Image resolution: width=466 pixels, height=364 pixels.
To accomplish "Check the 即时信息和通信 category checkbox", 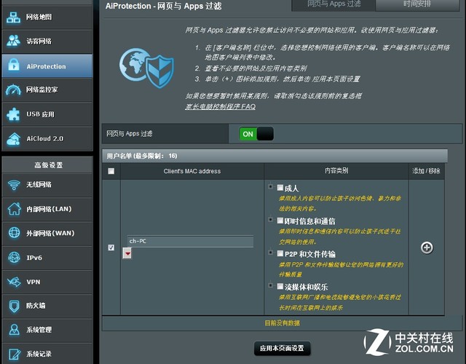I will 280,221.
